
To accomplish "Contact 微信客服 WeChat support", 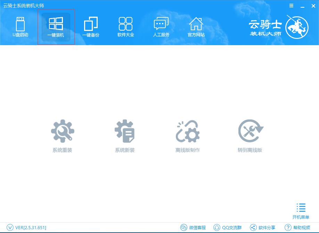I will coord(193,227).
